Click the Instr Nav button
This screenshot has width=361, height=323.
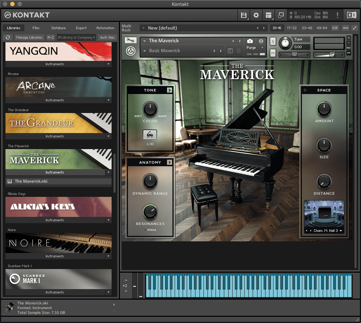tap(107, 38)
